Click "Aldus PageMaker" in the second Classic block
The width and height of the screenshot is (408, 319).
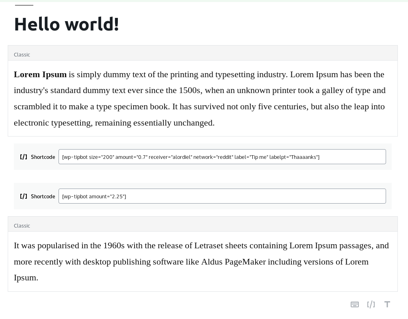[233, 262]
